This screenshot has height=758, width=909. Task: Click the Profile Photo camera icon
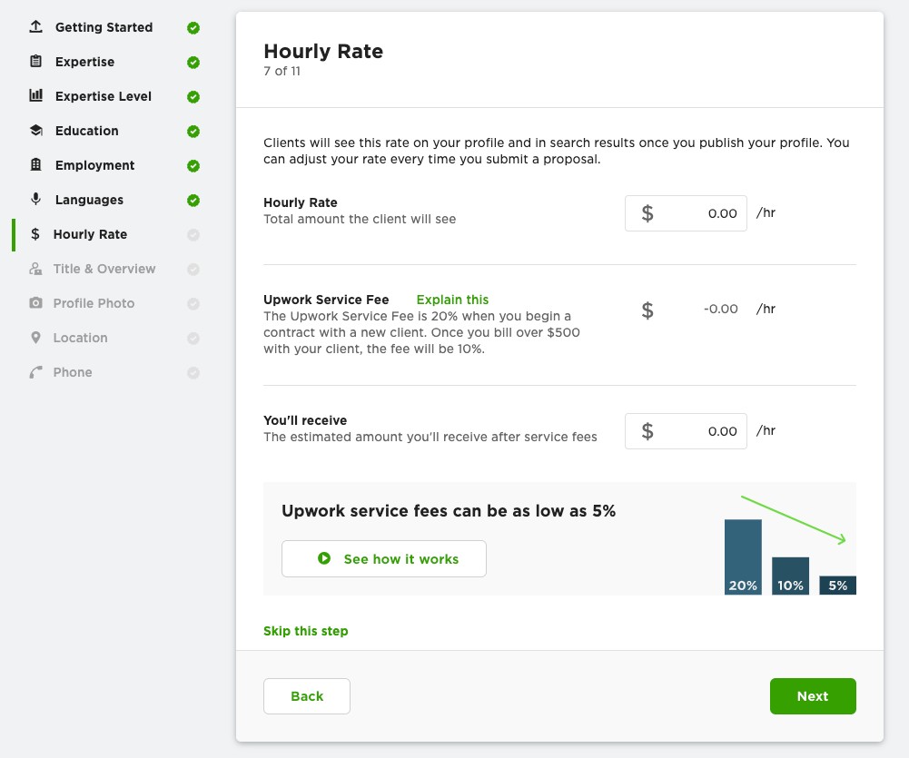pos(35,302)
